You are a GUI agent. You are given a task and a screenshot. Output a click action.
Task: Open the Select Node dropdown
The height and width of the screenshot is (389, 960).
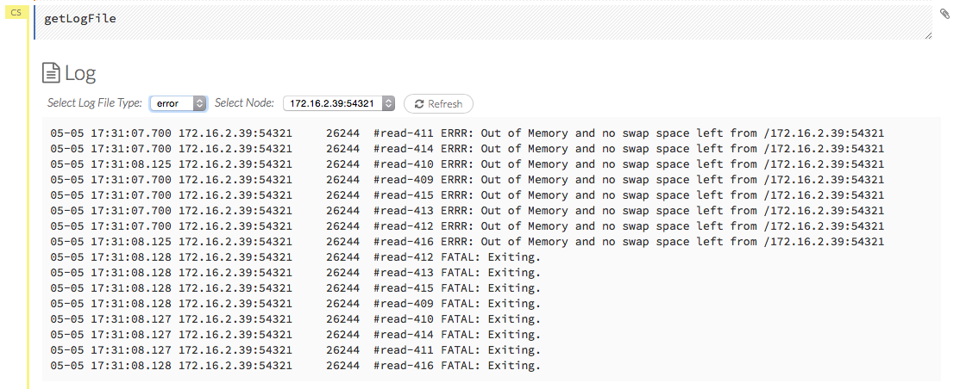pos(338,103)
